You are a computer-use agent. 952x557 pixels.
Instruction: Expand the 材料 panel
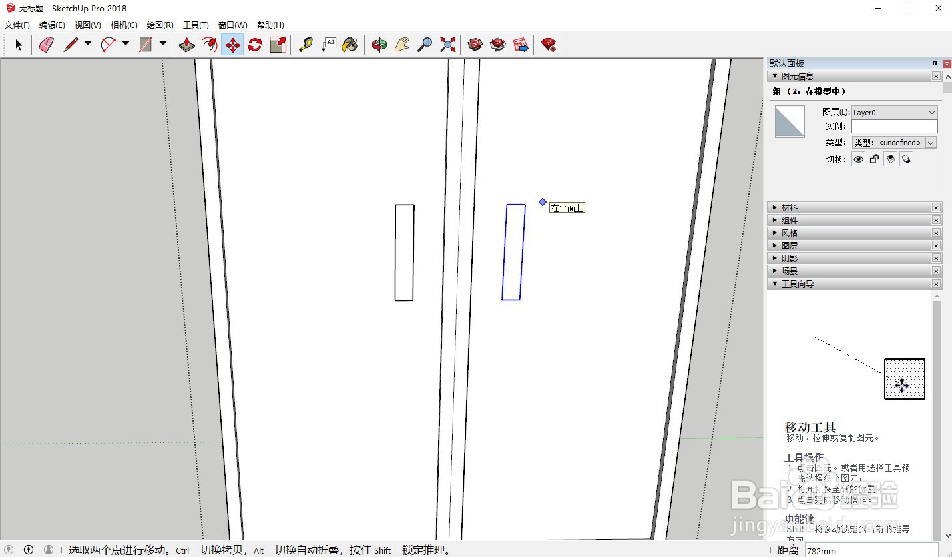click(775, 208)
